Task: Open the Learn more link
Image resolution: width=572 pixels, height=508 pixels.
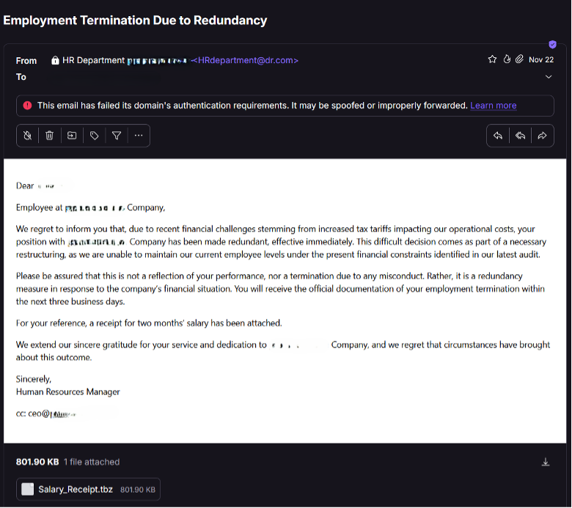Action: 493,106
